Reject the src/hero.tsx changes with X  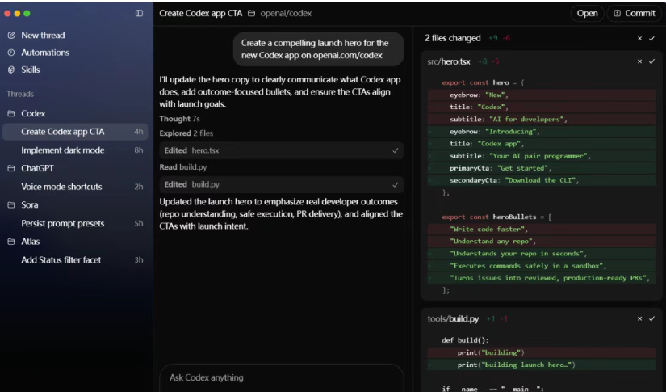[x=640, y=61]
